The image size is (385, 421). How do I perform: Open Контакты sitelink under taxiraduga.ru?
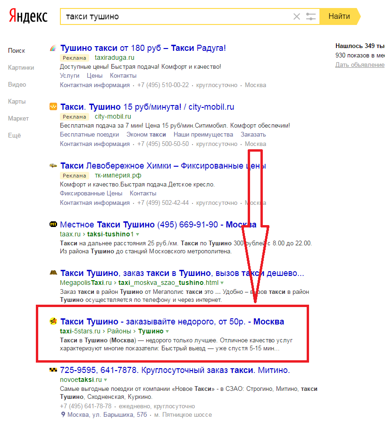(x=123, y=76)
